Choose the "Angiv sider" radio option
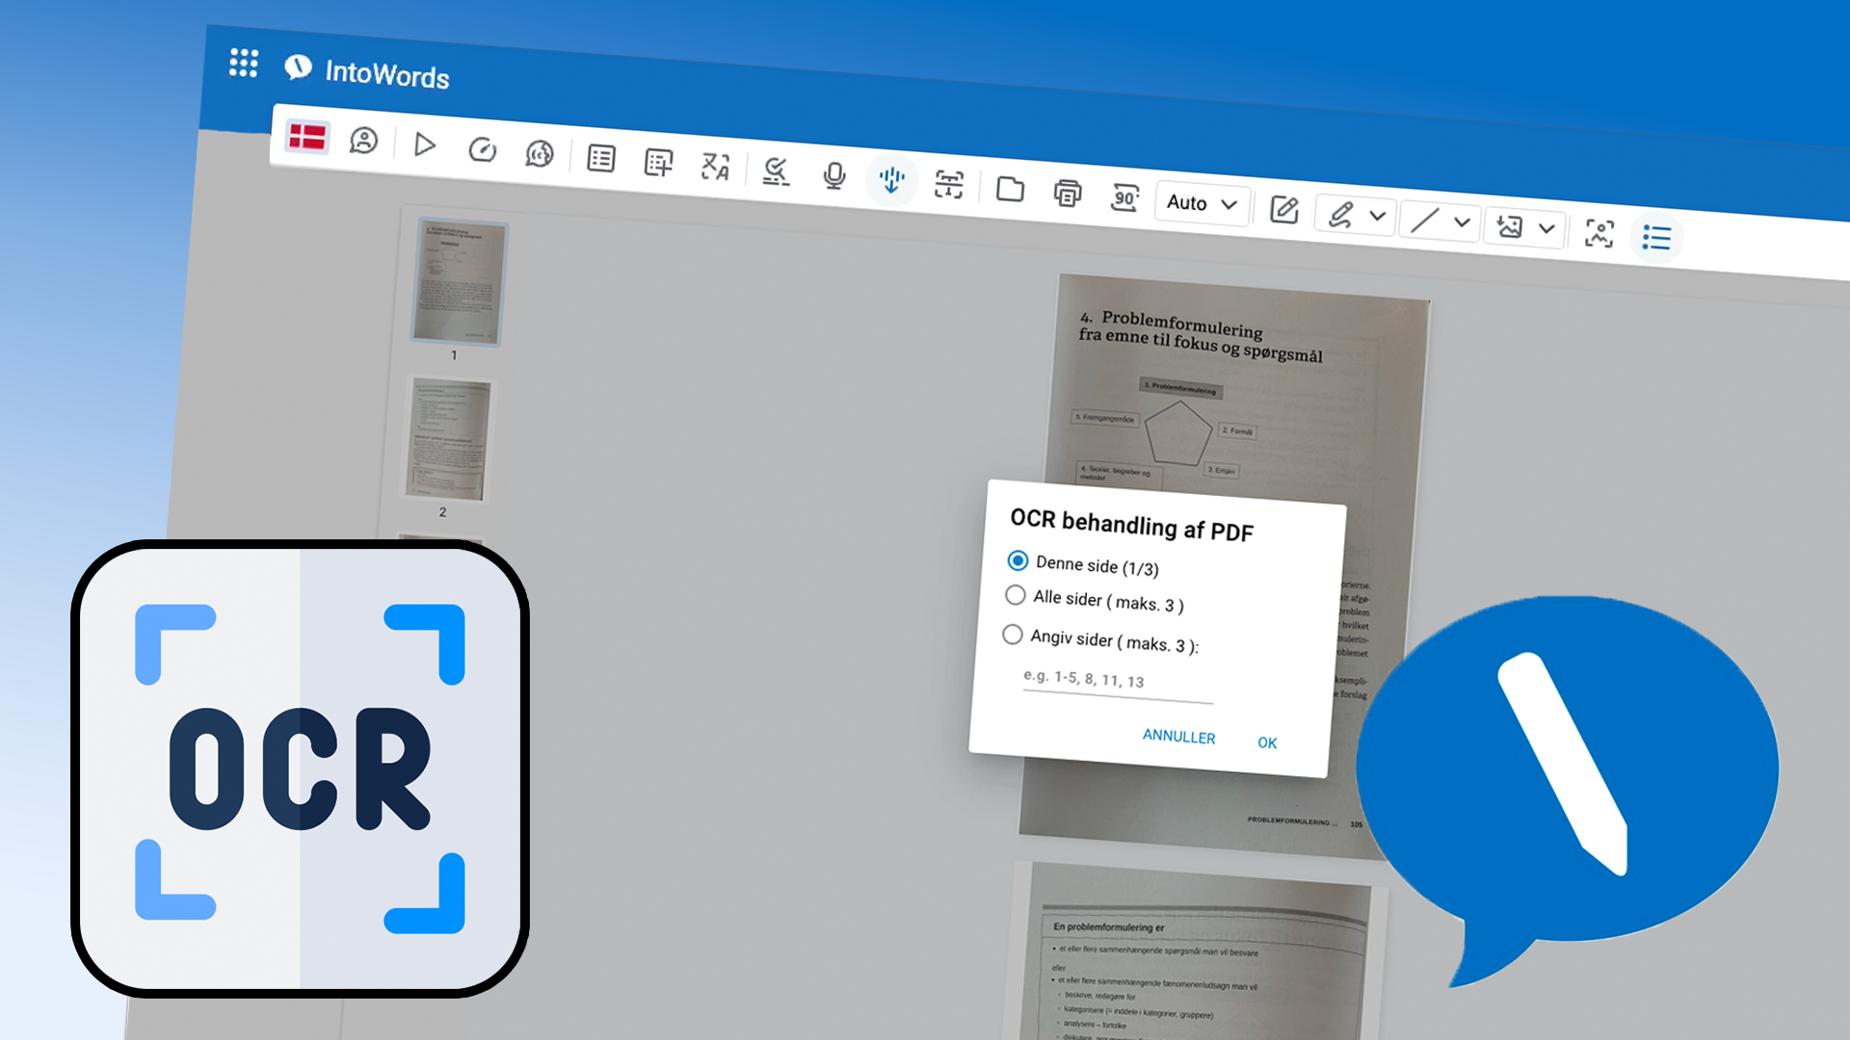The width and height of the screenshot is (1850, 1040). coord(1012,635)
